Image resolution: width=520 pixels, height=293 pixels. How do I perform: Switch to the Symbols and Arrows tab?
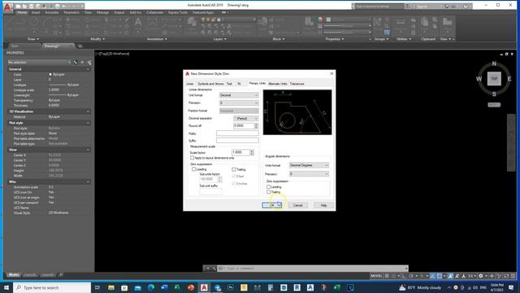[210, 84]
